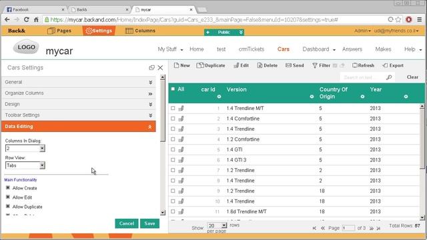Open the Columns menu
The height and width of the screenshot is (240, 427).
point(140,31)
